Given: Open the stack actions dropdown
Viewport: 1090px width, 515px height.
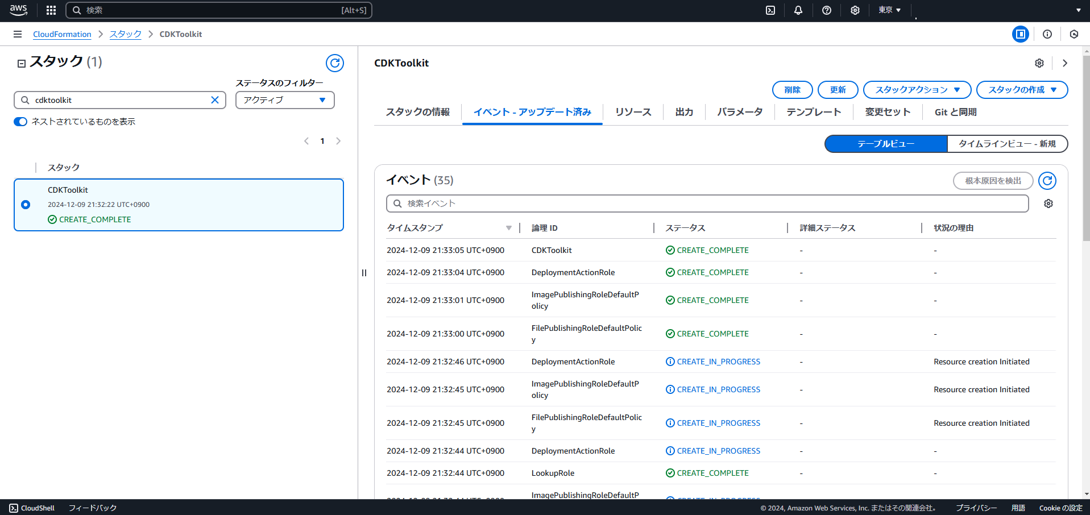Looking at the screenshot, I should [x=917, y=90].
